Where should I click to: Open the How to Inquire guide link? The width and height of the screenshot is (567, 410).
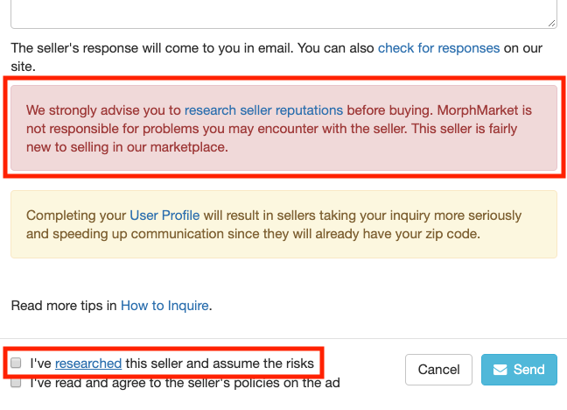(164, 306)
